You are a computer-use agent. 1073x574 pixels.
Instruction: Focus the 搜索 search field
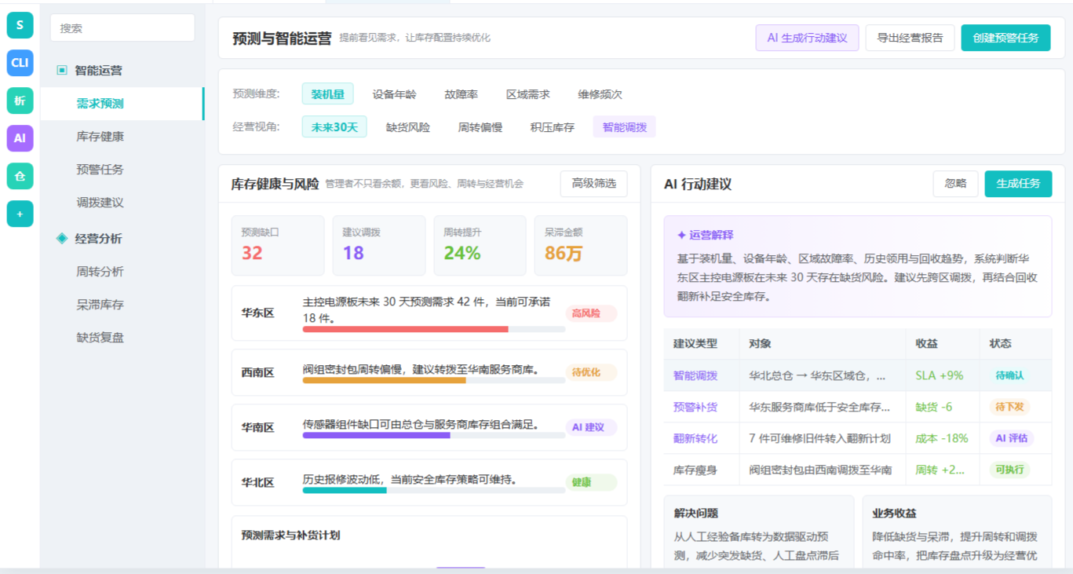pyautogui.click(x=122, y=27)
